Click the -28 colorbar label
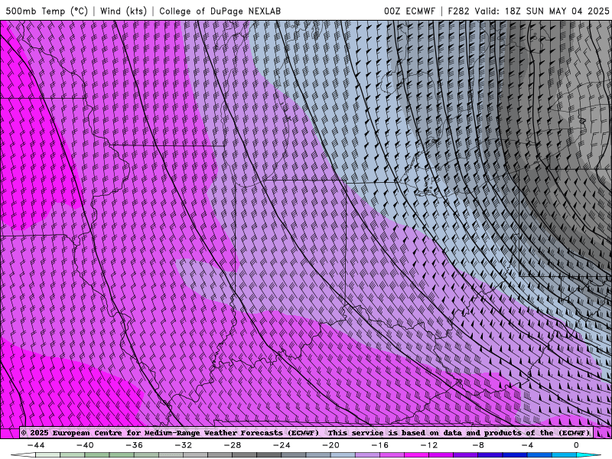612x459 pixels. click(233, 445)
